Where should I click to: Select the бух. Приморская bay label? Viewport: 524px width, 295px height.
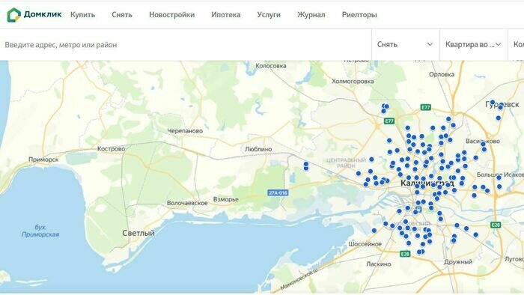(40, 231)
